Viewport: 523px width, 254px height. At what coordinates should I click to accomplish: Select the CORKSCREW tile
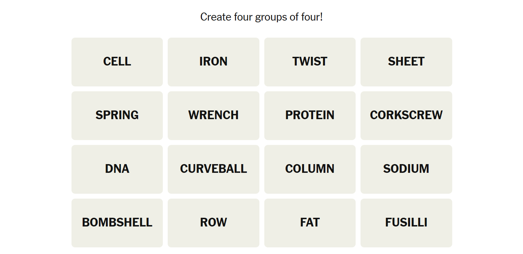click(x=406, y=115)
